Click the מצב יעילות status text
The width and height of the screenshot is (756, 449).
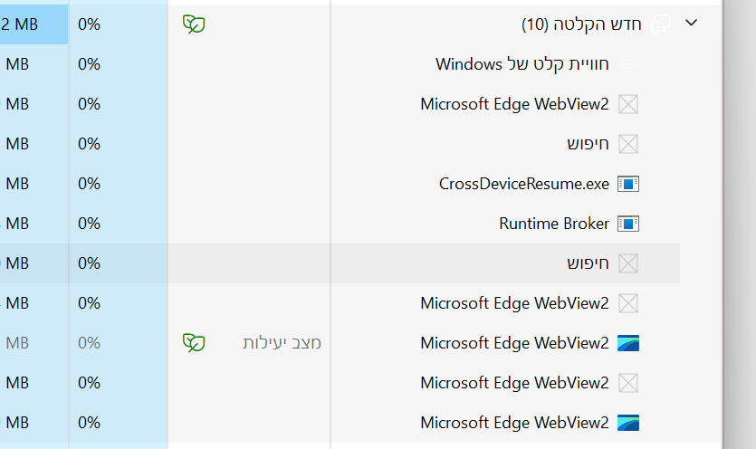click(x=282, y=343)
